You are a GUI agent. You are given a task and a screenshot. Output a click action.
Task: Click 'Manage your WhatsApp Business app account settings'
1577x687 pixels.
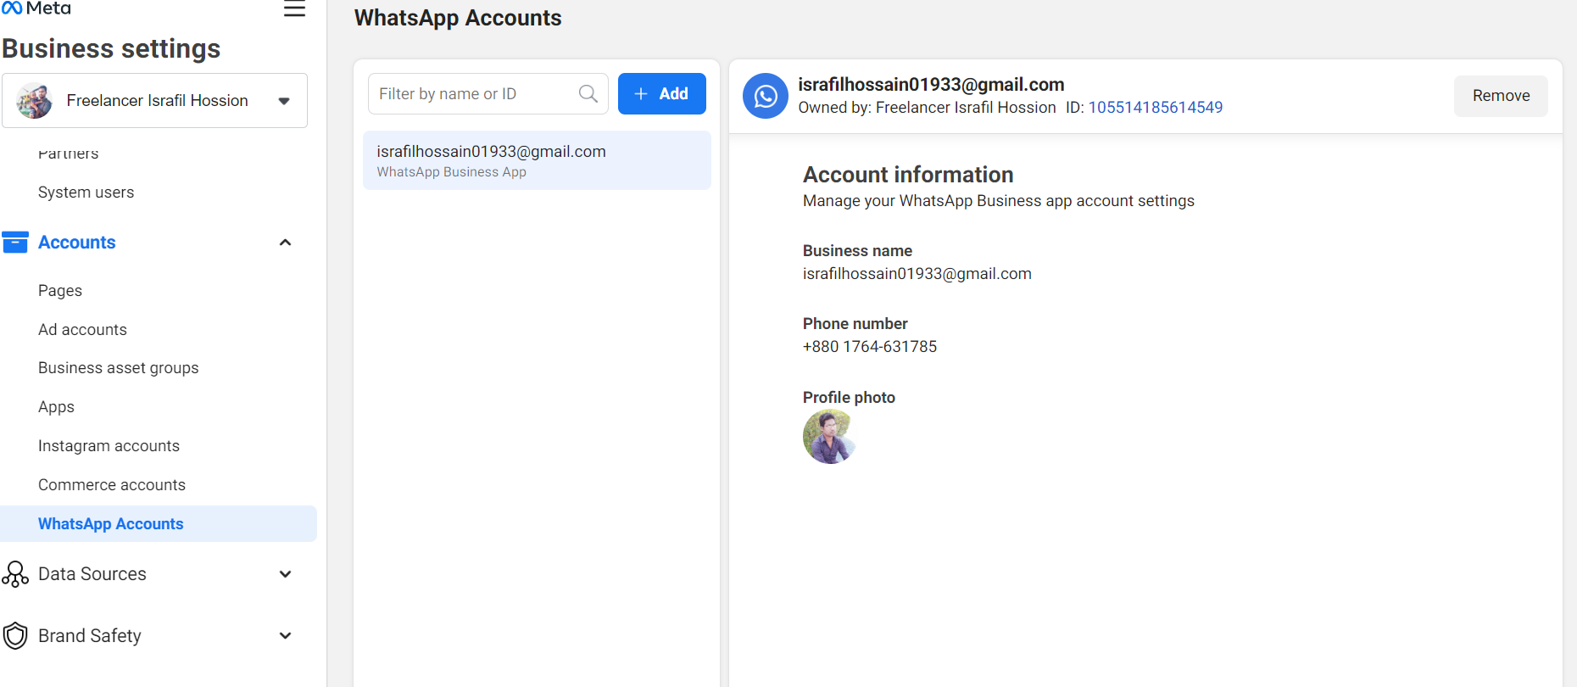pos(999,201)
